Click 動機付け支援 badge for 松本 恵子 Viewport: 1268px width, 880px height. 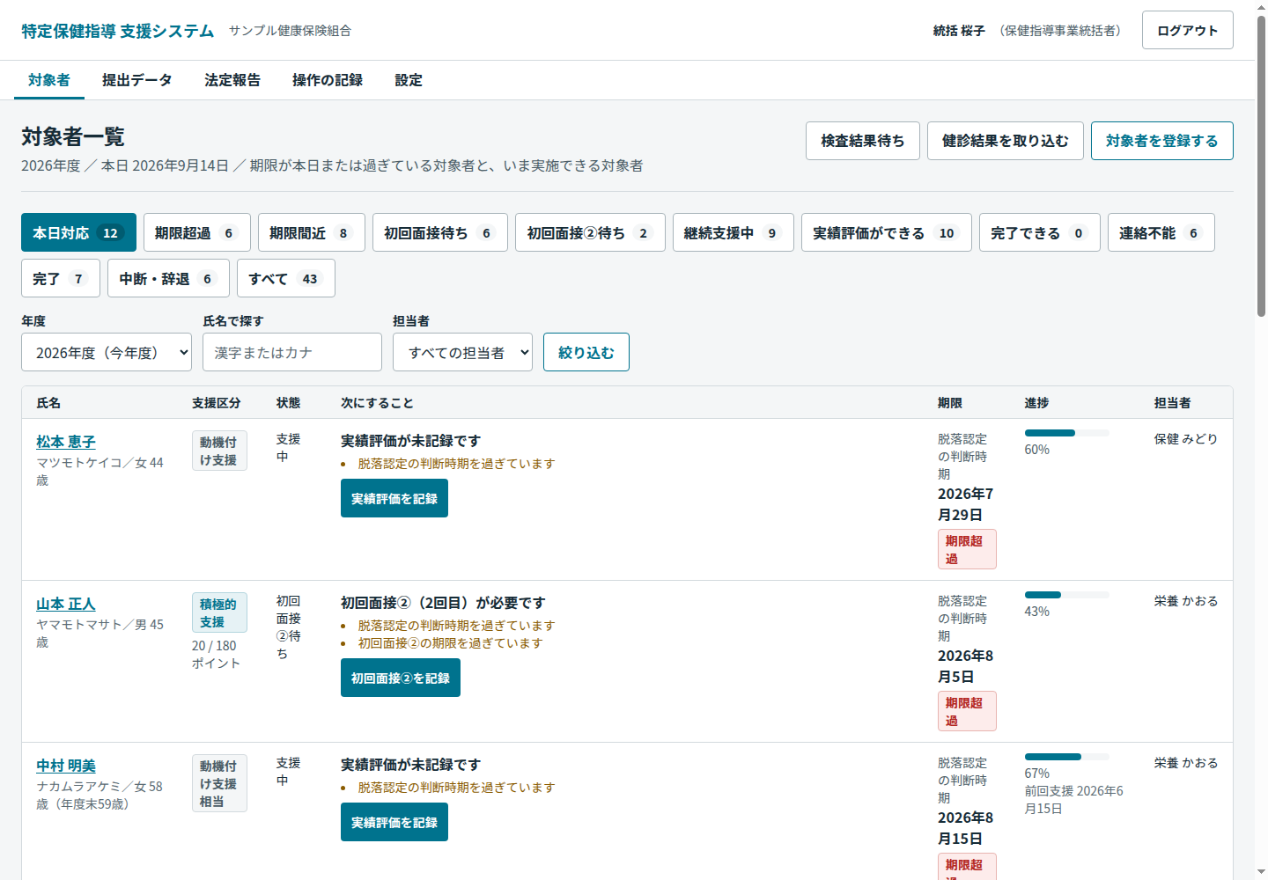219,451
